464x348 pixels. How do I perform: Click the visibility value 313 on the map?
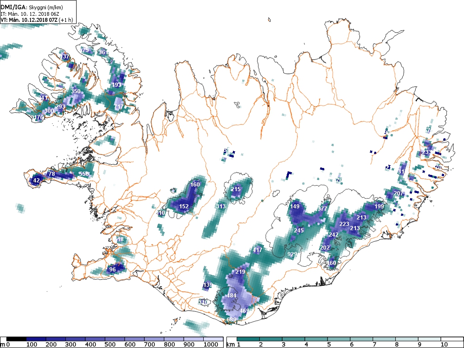pyautogui.click(x=221, y=206)
